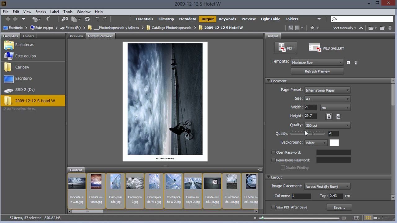Save the current template icon
This screenshot has width=397, height=223.
coord(348,63)
